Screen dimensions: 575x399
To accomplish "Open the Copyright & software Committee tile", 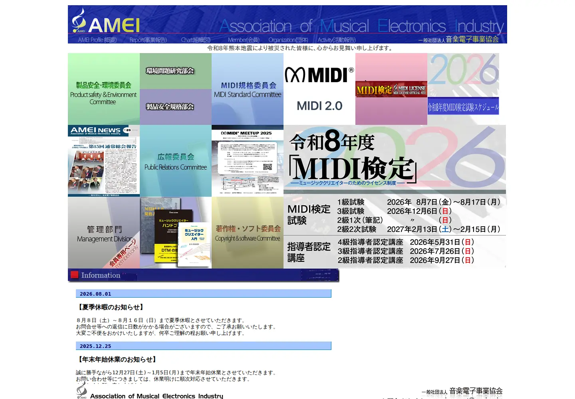I will [x=248, y=233].
